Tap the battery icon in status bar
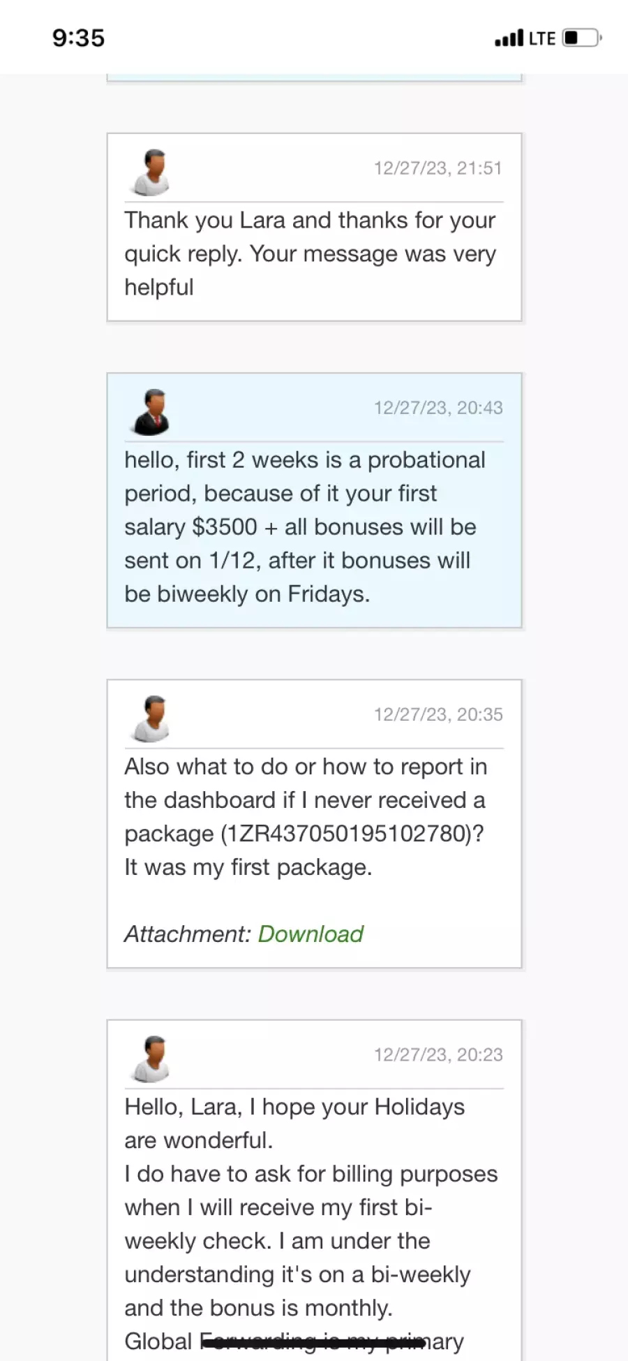628x1361 pixels. coord(582,38)
